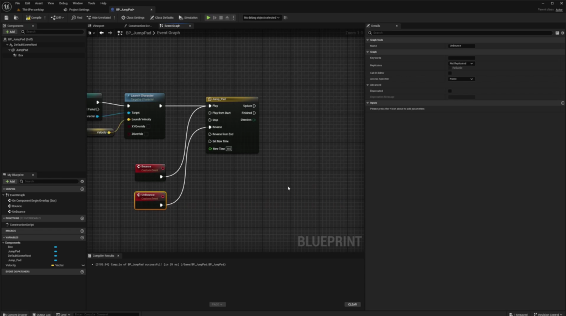The height and width of the screenshot is (316, 566).
Task: Toggle Hide Unrelated nodes
Action: pos(98,18)
